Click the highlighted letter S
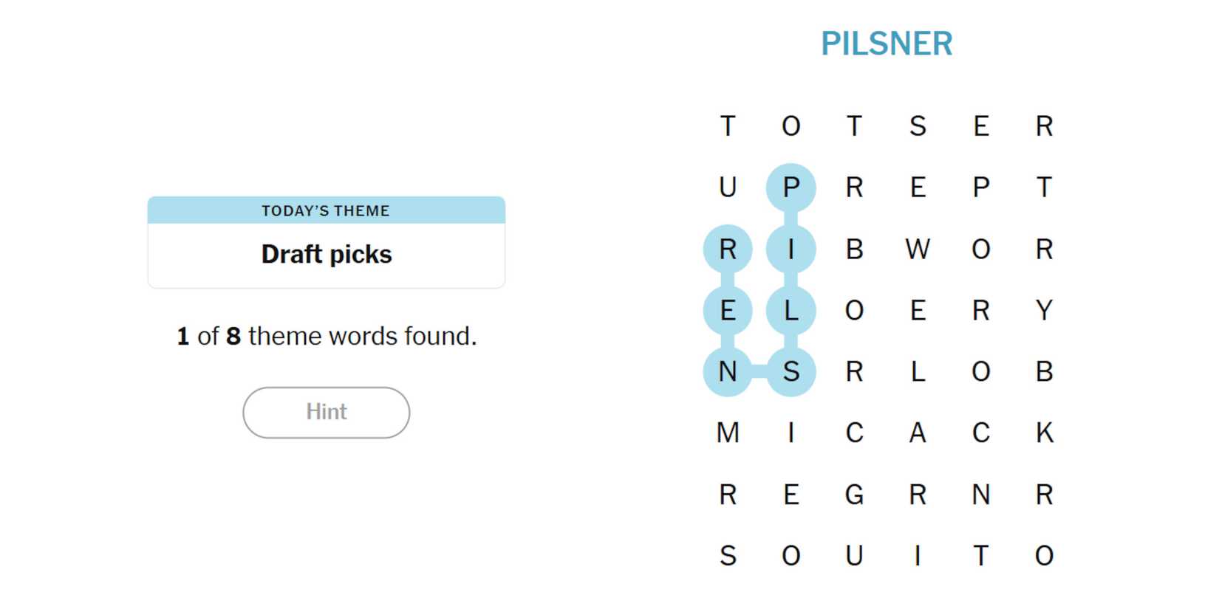Screen dimensions: 1219x609 click(x=791, y=371)
